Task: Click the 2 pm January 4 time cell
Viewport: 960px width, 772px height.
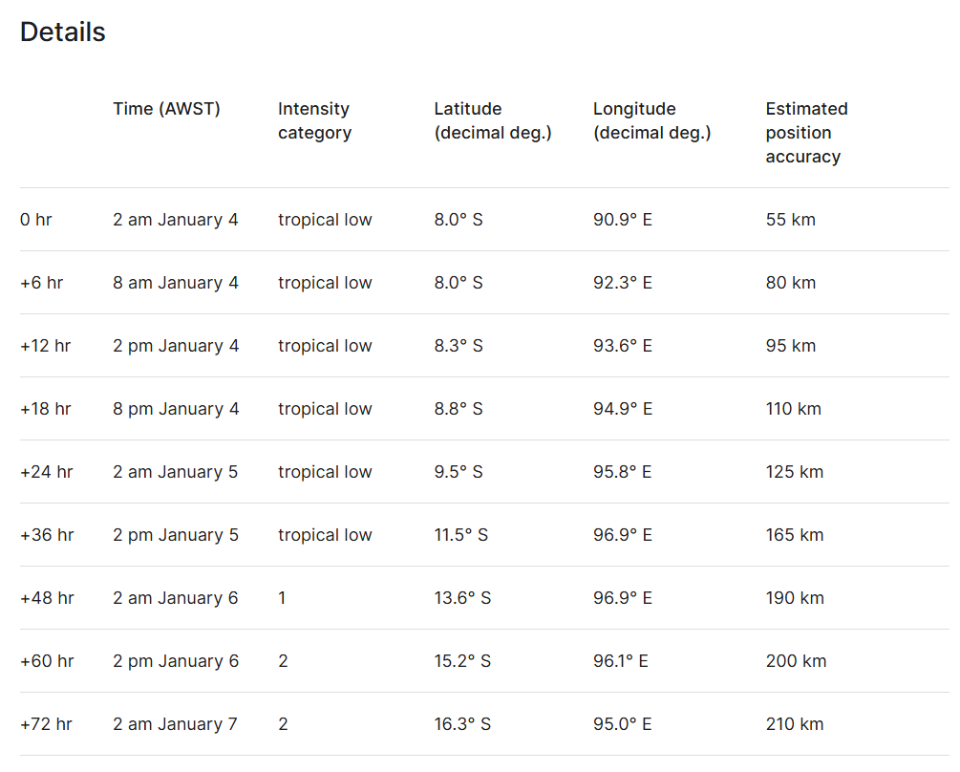Action: tap(176, 346)
